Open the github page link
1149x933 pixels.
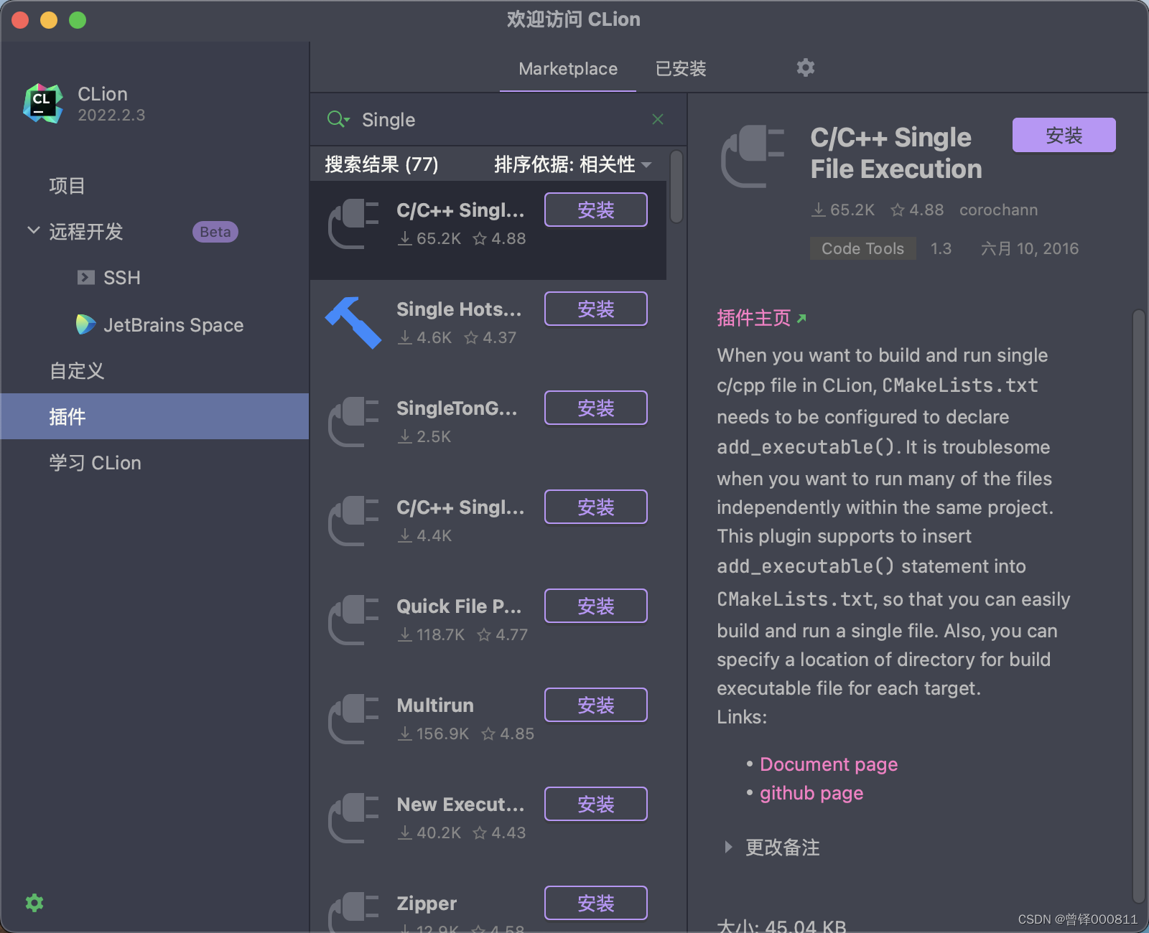click(x=811, y=793)
